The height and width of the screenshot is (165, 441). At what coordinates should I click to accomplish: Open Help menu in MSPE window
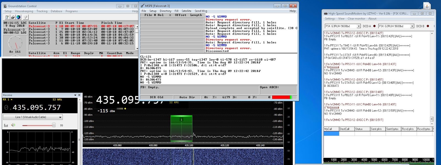tap(292, 11)
